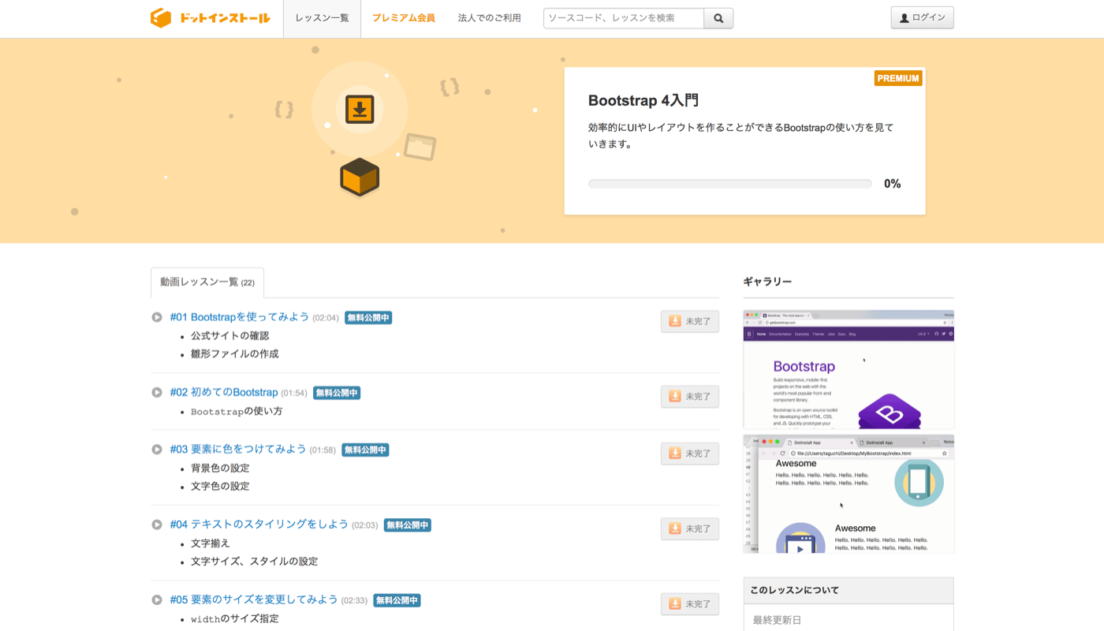Click the このレッスンについて panel header
The width and height of the screenshot is (1104, 631).
point(849,590)
